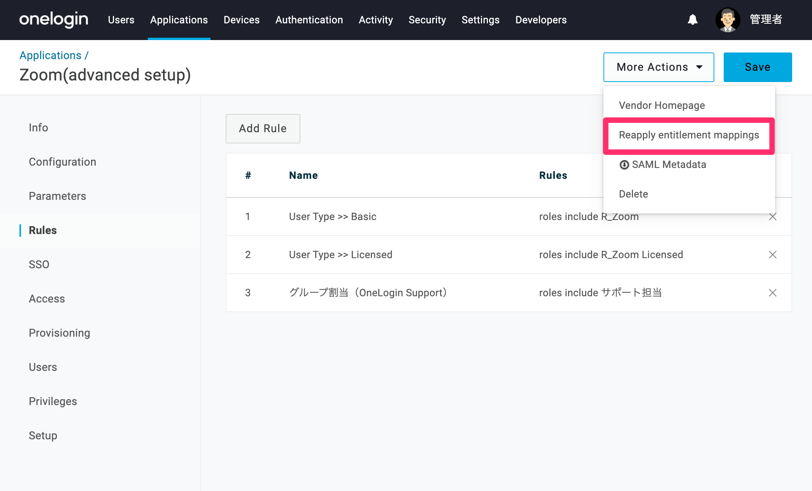Open the Settings navigation menu

click(481, 20)
